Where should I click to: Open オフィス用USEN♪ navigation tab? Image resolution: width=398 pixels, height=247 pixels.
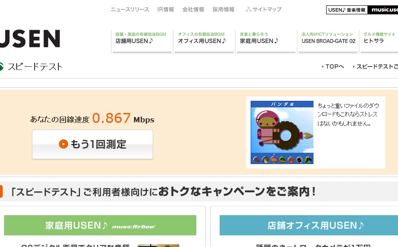click(204, 42)
